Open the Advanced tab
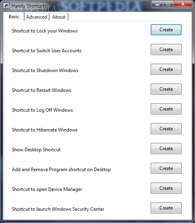 click(36, 17)
